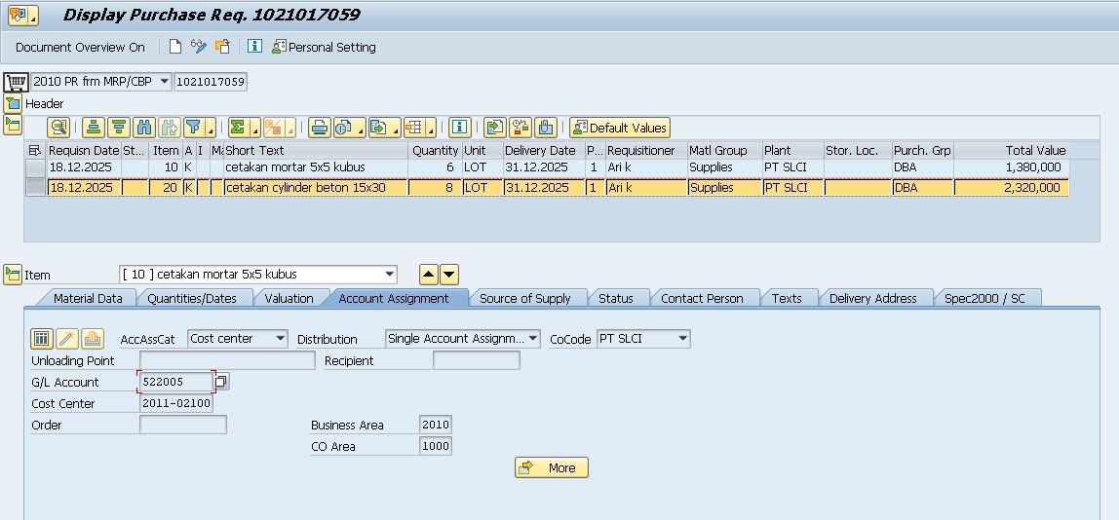Expand the Item selection dropdown list
The width and height of the screenshot is (1119, 520).
tap(390, 275)
